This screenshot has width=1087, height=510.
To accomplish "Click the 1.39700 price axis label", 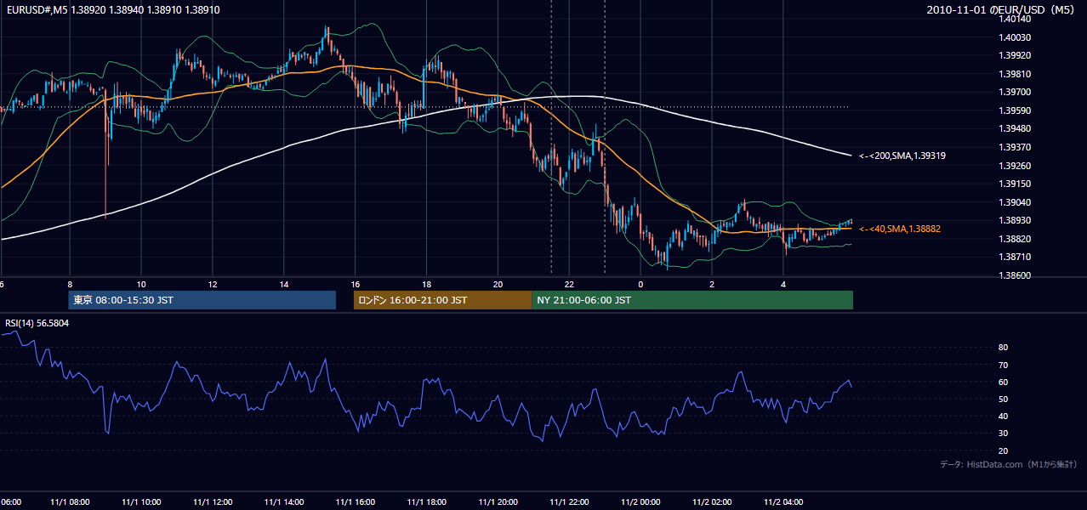I will click(1016, 92).
